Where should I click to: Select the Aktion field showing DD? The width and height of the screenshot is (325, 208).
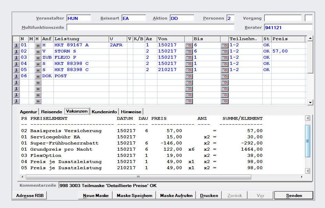pyautogui.click(x=182, y=18)
